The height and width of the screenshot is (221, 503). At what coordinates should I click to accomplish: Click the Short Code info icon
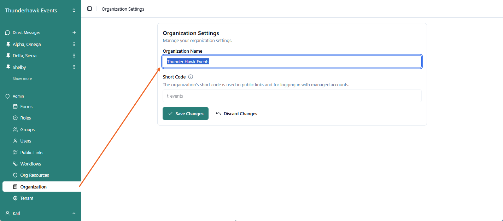191,77
